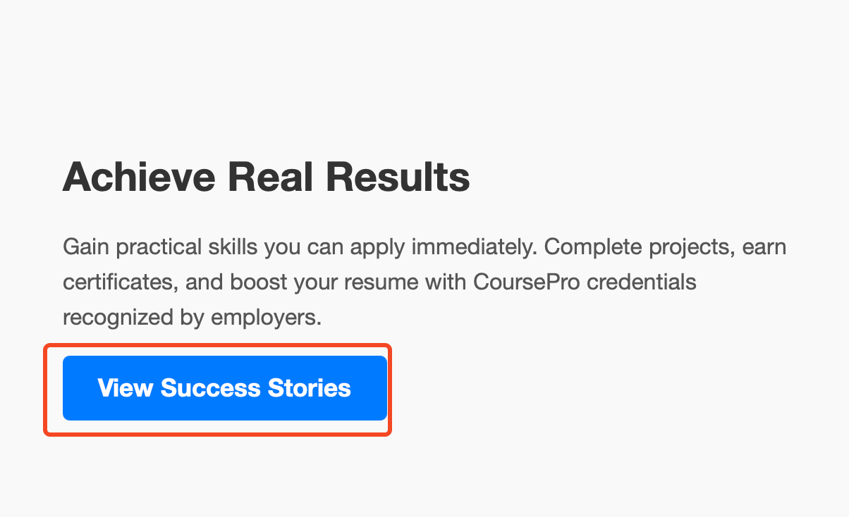Click the word Gain starting the paragraph
The width and height of the screenshot is (849, 517).
pos(85,247)
